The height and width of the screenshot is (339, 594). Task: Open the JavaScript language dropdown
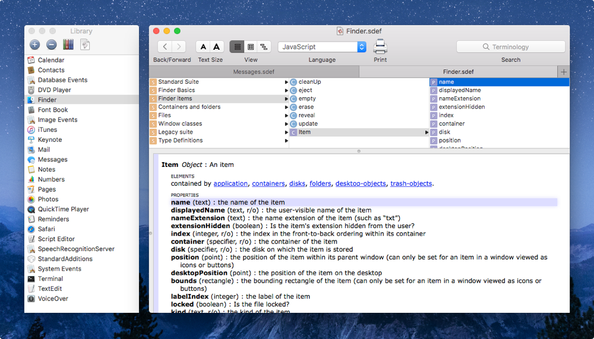point(321,47)
